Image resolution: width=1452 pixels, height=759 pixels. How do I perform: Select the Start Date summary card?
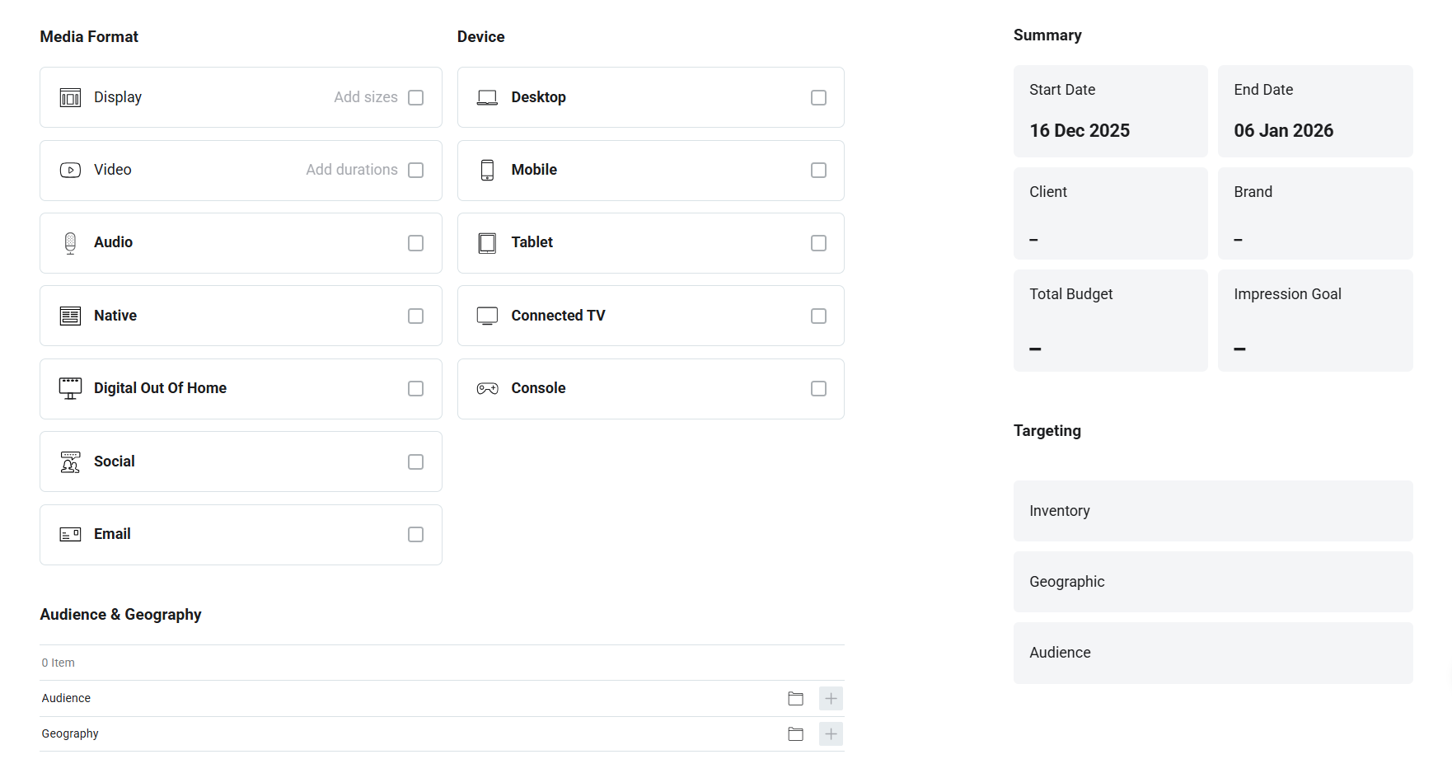coord(1110,111)
